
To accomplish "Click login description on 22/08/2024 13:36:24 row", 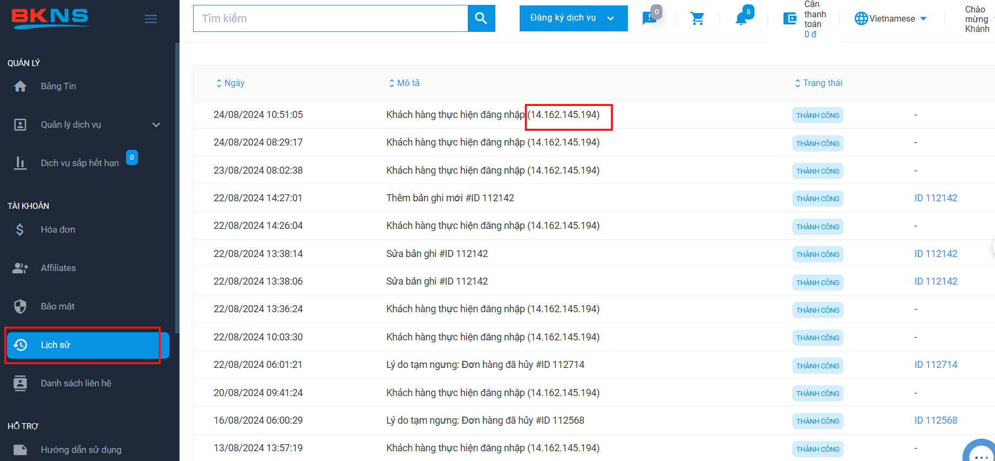I will 493,309.
